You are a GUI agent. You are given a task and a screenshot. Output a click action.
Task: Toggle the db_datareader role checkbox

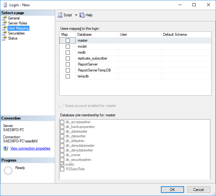click(x=62, y=131)
